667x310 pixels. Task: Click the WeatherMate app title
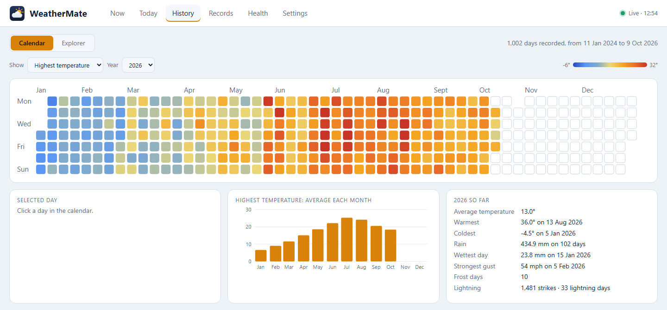pyautogui.click(x=58, y=13)
